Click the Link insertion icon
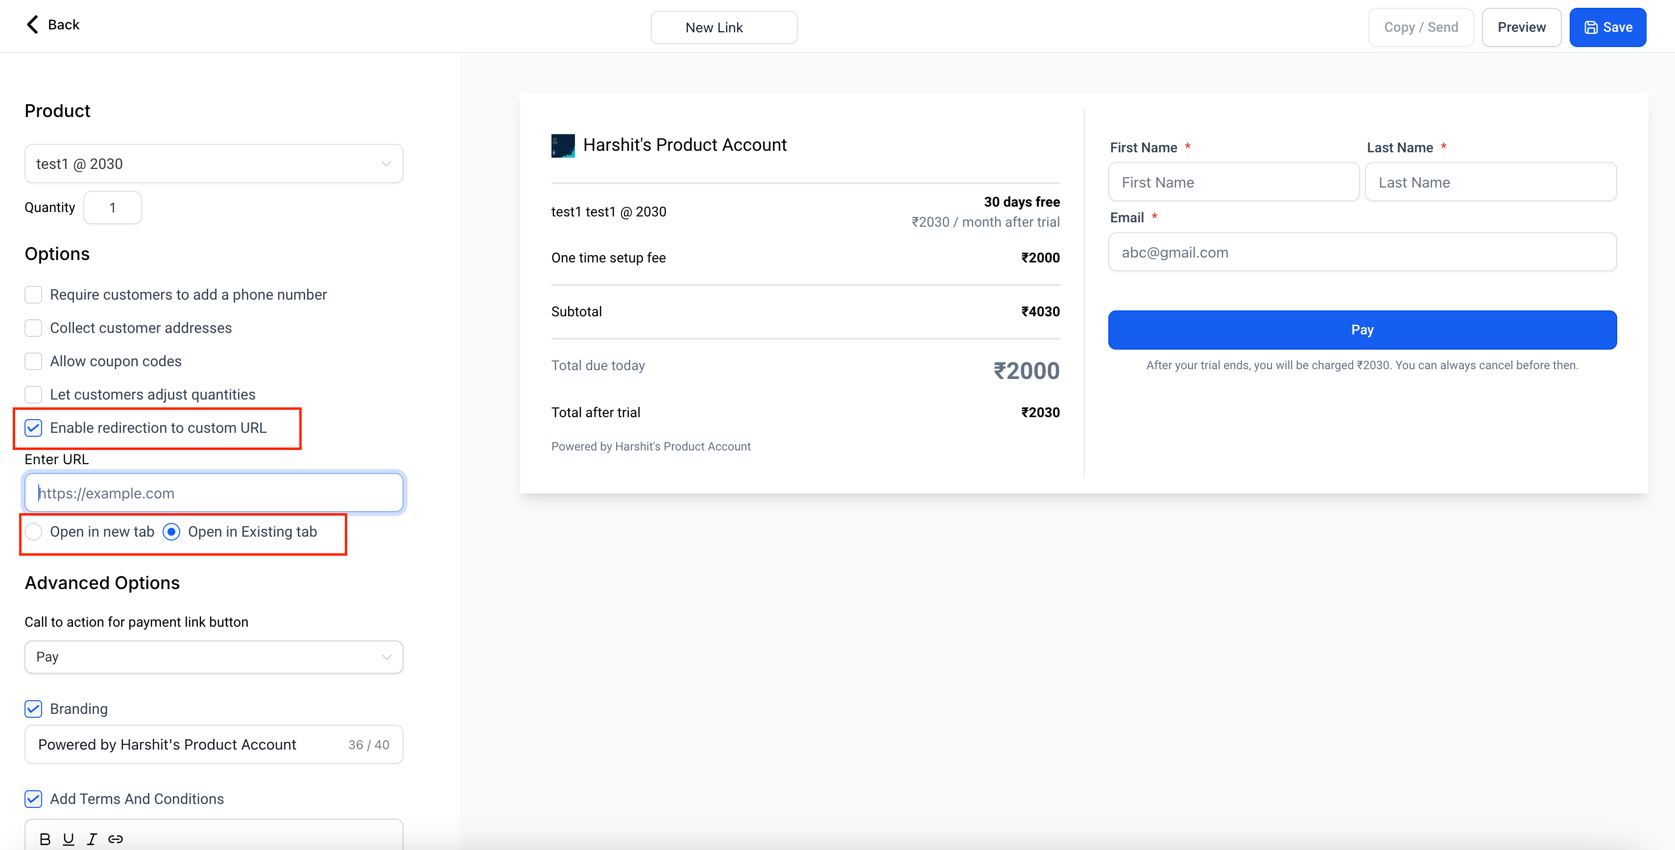 point(116,838)
